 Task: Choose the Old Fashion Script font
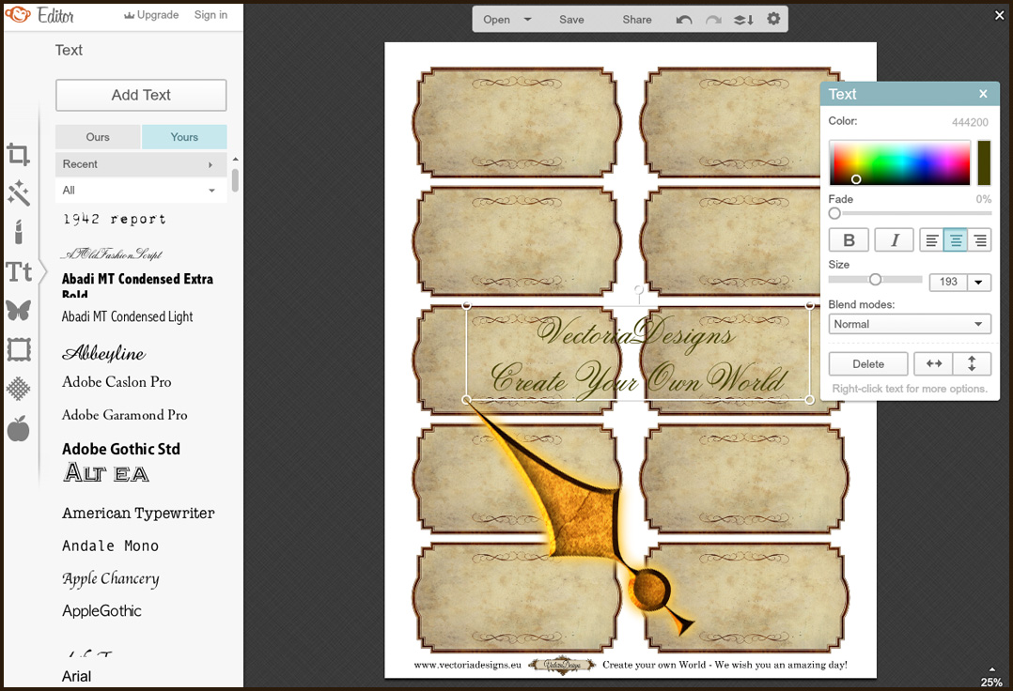click(111, 254)
